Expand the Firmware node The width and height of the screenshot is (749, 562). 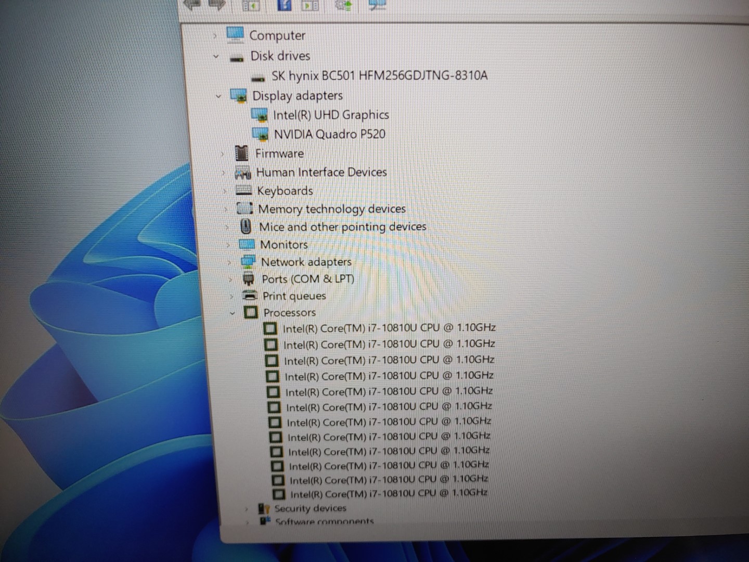[222, 154]
